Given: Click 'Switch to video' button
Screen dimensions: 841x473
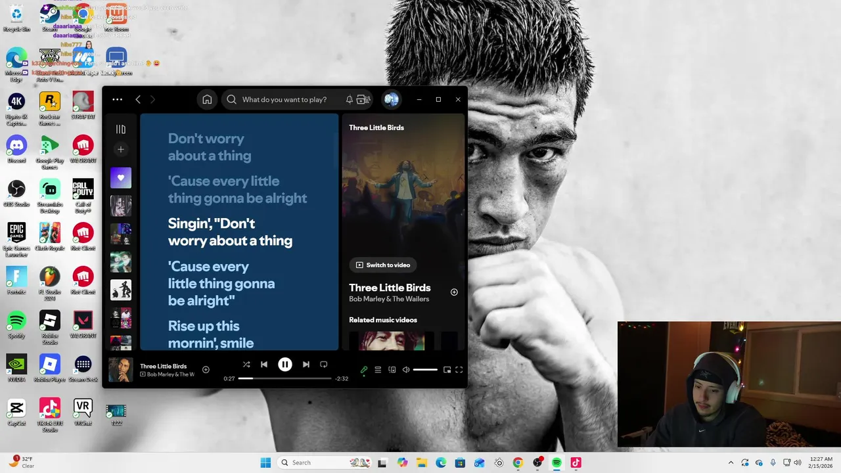Looking at the screenshot, I should tap(383, 265).
